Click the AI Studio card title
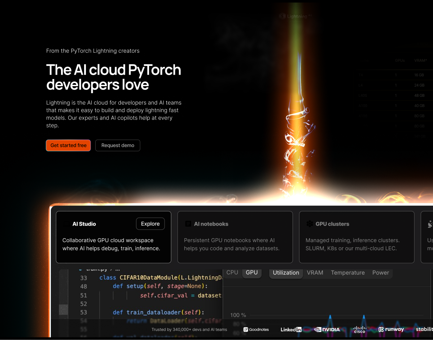433x340 pixels. click(84, 224)
